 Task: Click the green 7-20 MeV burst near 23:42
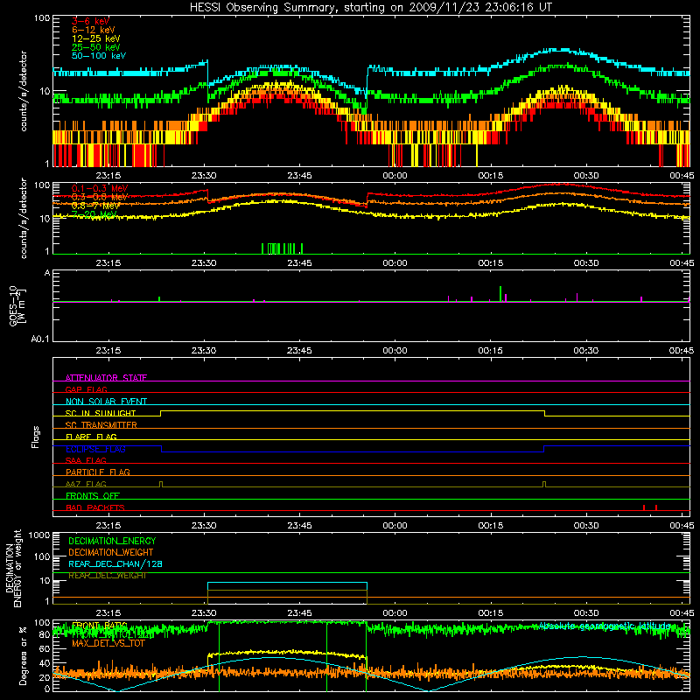click(282, 248)
